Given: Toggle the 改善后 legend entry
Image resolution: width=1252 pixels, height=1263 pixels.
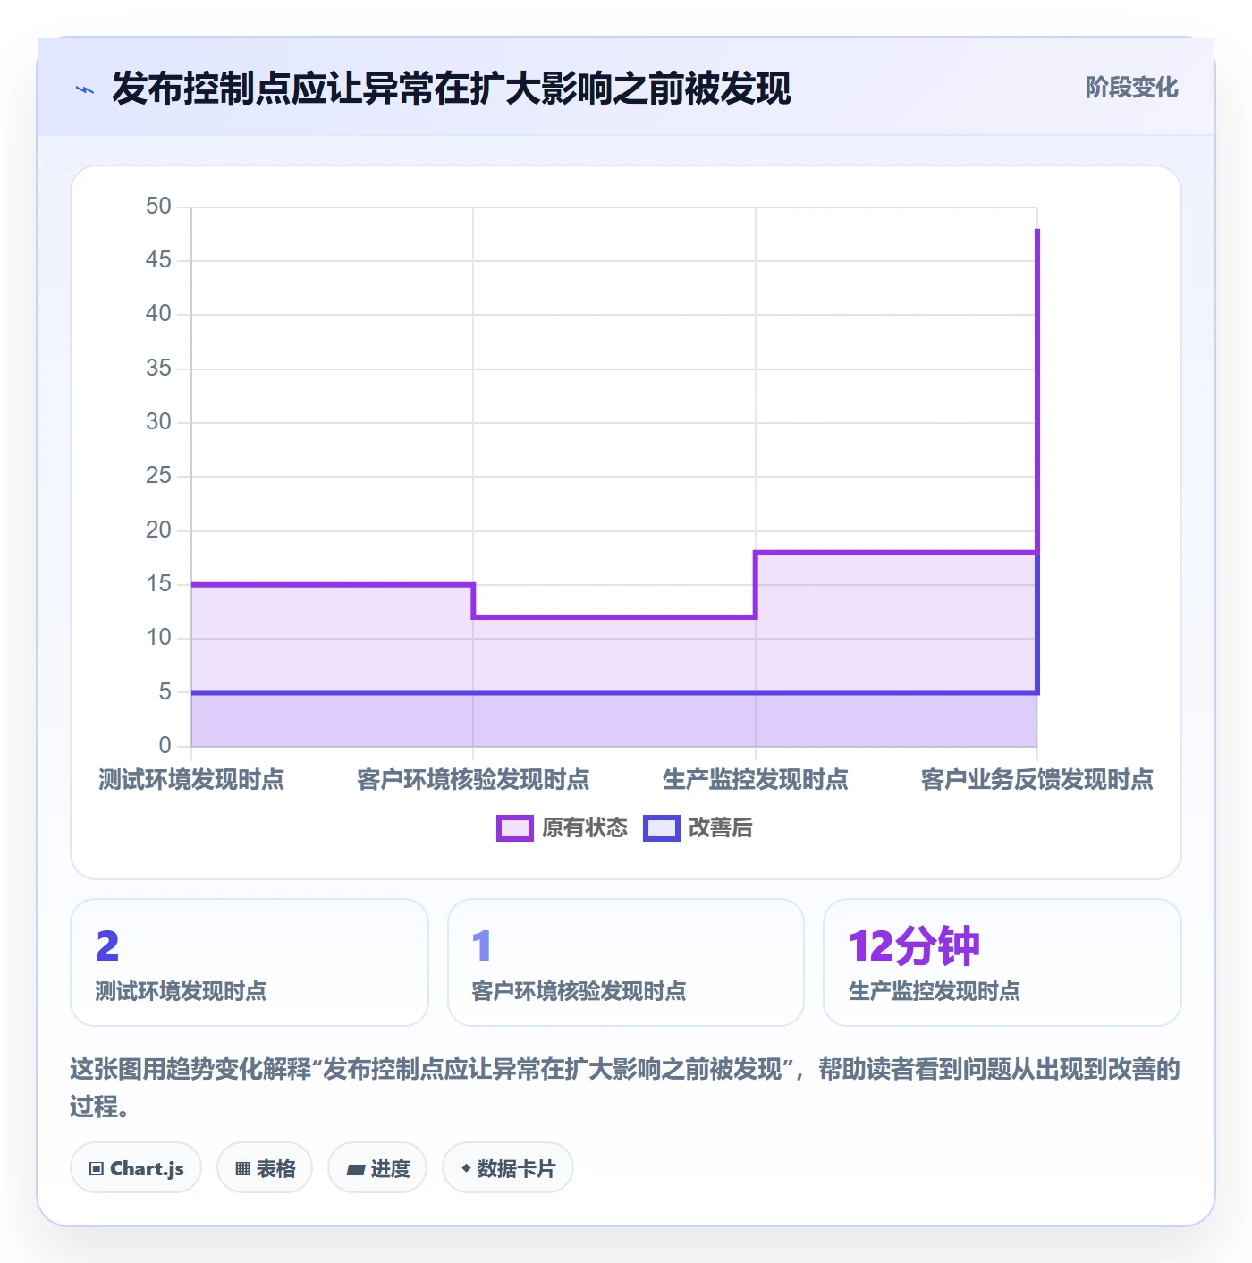Looking at the screenshot, I should (698, 828).
